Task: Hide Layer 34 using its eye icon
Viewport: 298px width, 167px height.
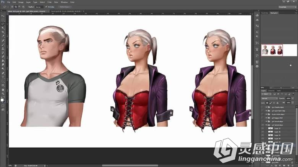Action: 262,139
